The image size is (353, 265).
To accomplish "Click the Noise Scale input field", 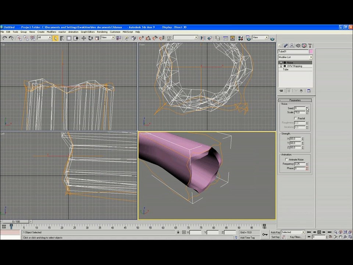I will pyautogui.click(x=300, y=113).
